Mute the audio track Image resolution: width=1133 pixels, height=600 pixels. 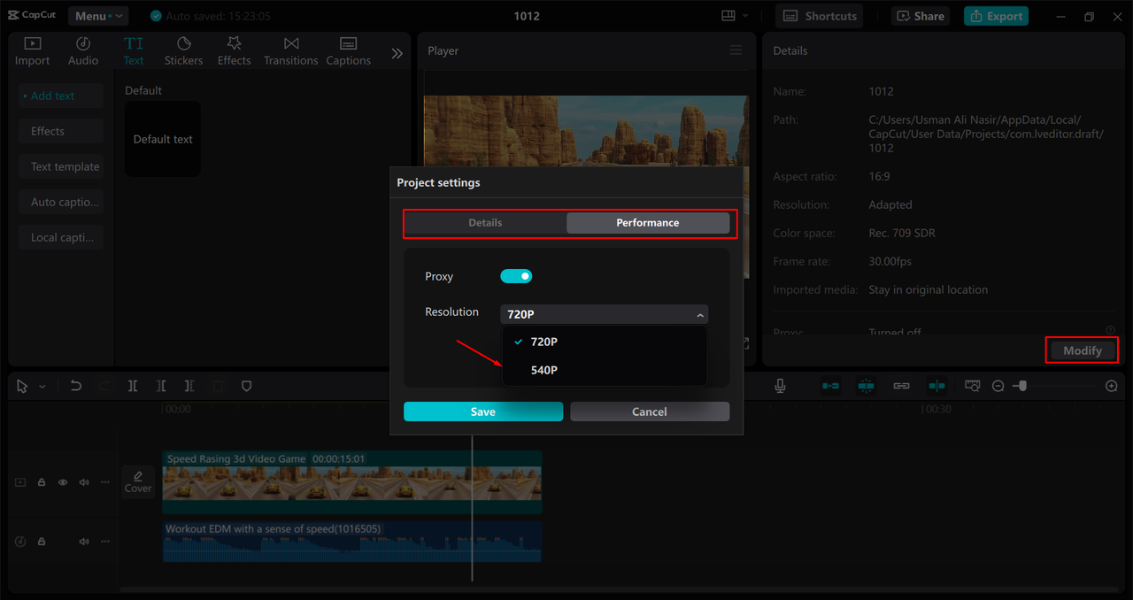(x=84, y=542)
